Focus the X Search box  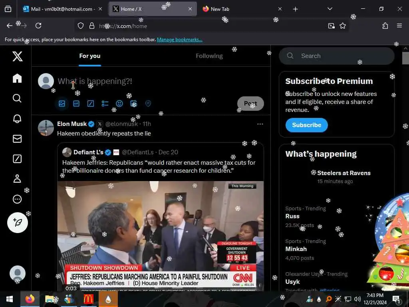336,56
